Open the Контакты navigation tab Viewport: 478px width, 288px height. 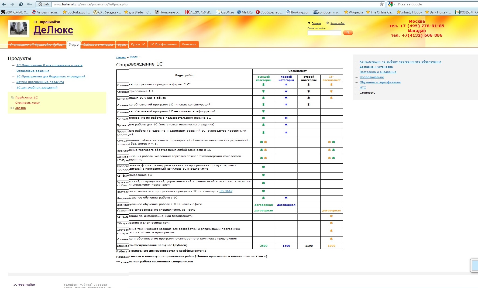[x=189, y=44]
